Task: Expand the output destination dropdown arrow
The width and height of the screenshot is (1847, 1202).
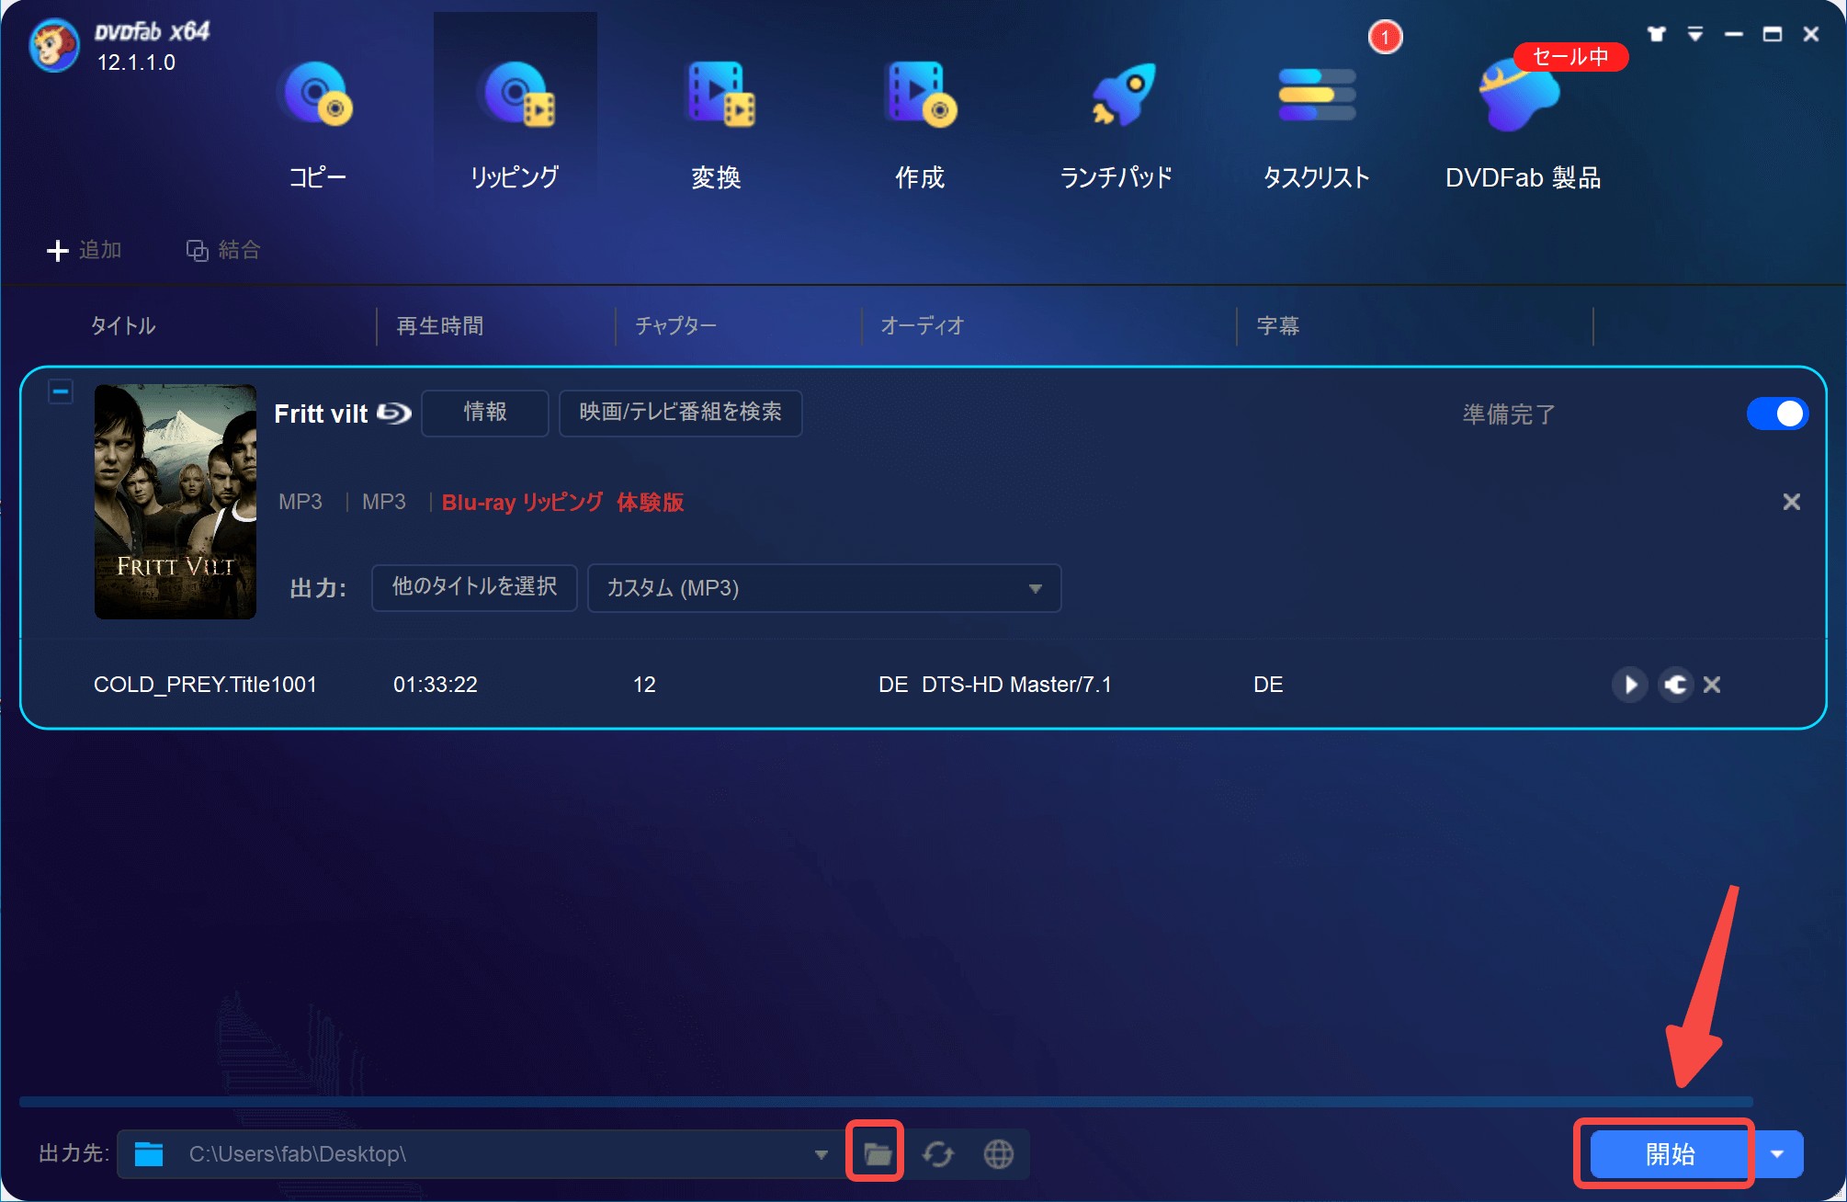Action: pos(821,1154)
